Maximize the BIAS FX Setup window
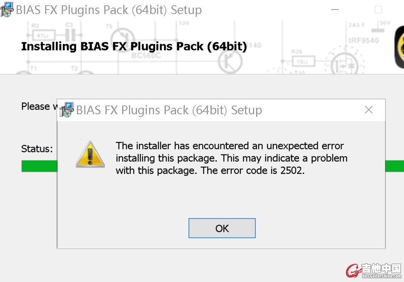The height and width of the screenshot is (282, 404). click(x=378, y=9)
